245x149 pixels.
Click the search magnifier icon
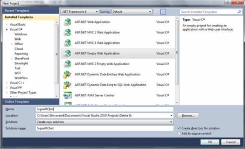click(x=239, y=12)
